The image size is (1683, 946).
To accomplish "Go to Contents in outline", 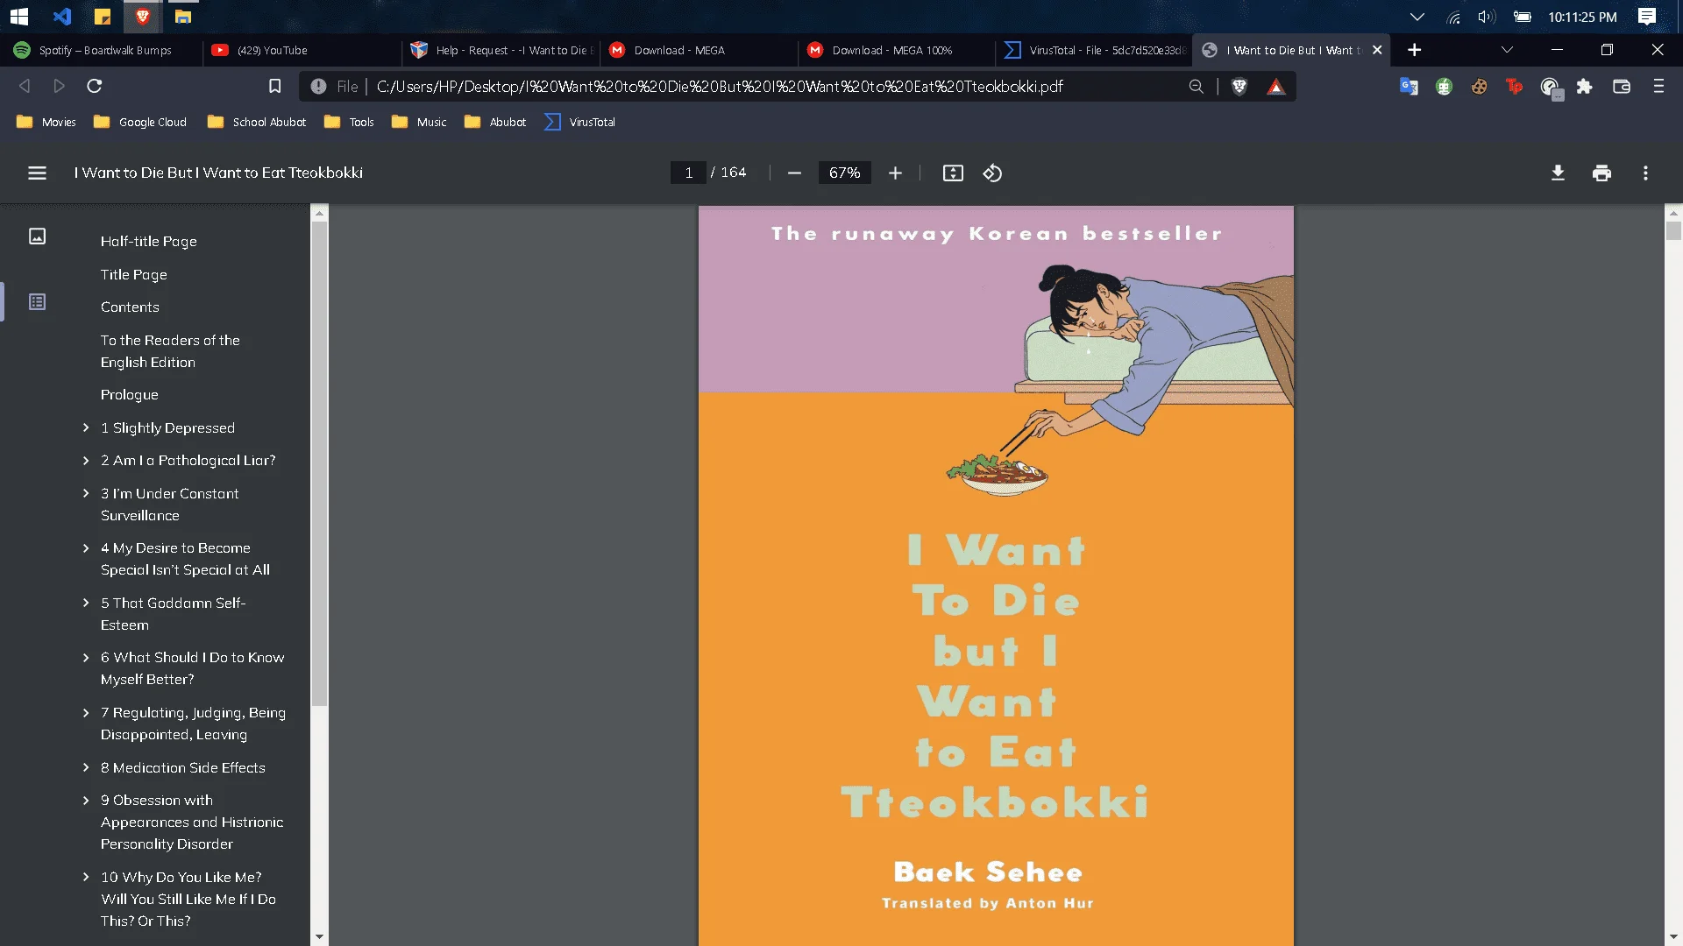I will tap(130, 307).
